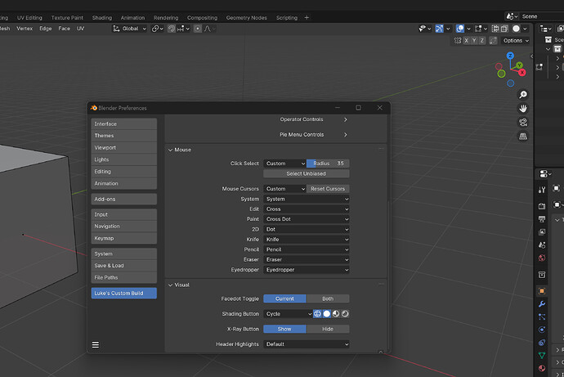Image resolution: width=564 pixels, height=377 pixels.
Task: Open the Object Constraints properties tab
Action: click(x=542, y=343)
